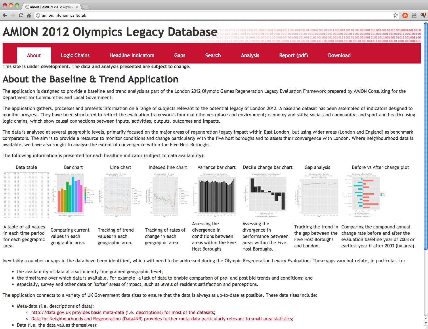
Task: Click the Indexed line chart thumbnail
Action: click(168, 194)
